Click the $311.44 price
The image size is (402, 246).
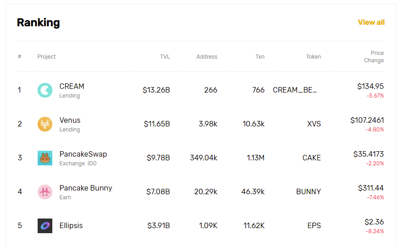371,188
